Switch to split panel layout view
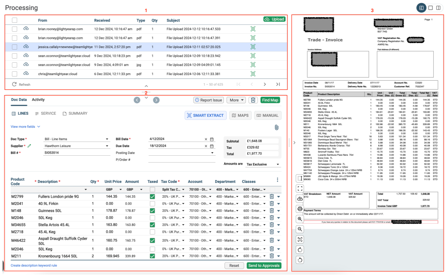The image size is (447, 277). pyautogui.click(x=421, y=8)
